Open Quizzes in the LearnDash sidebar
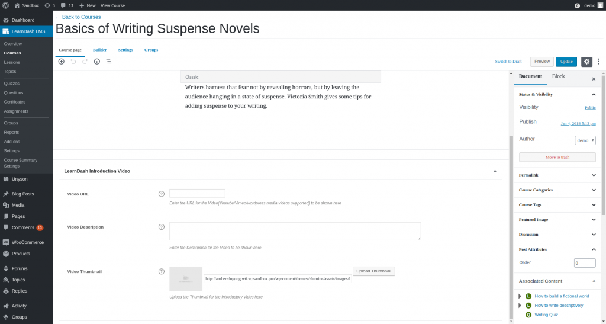This screenshot has width=606, height=324. pos(12,84)
